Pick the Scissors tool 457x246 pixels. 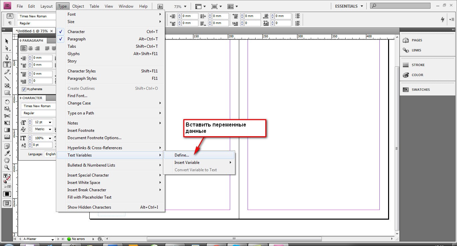click(x=7, y=116)
